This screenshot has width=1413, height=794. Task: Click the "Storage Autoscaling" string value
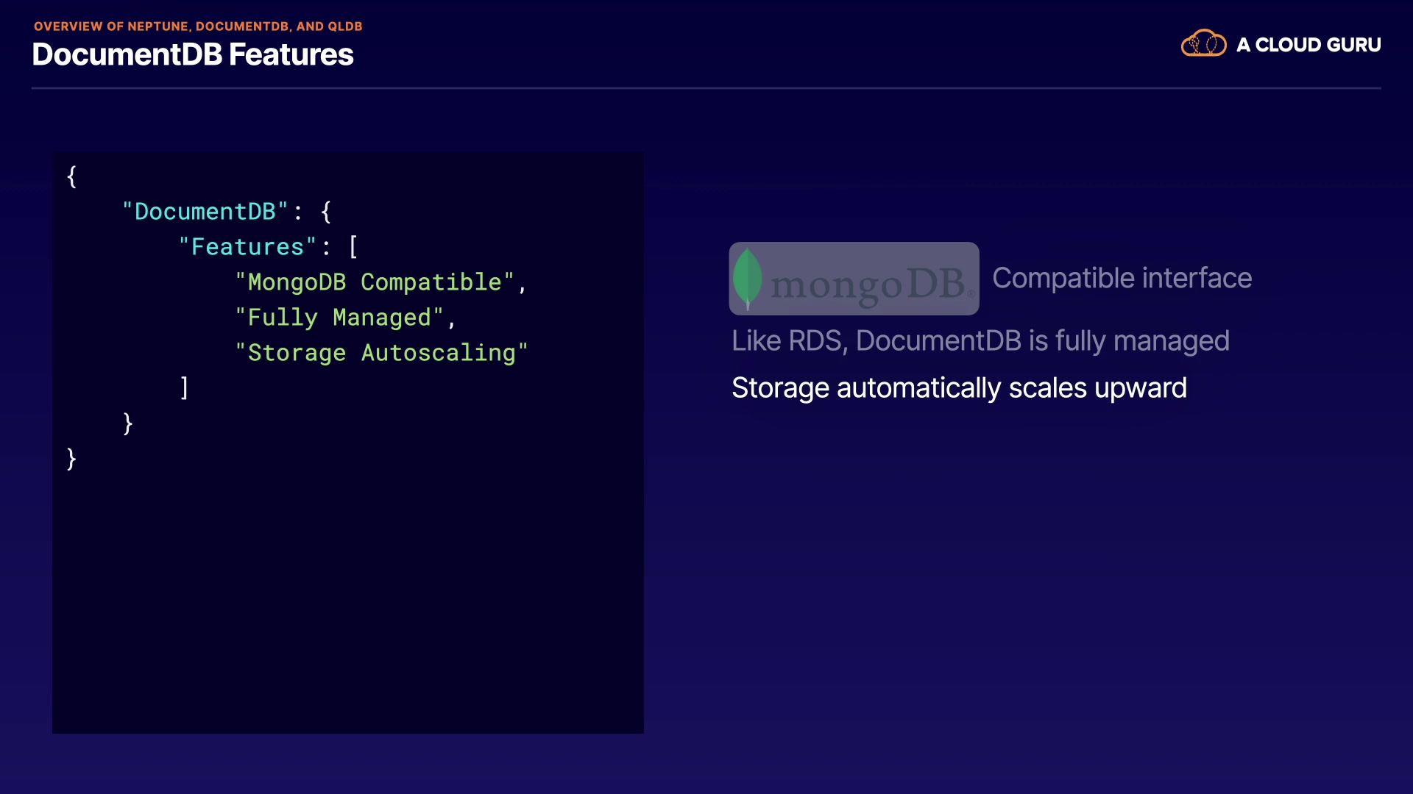381,353
